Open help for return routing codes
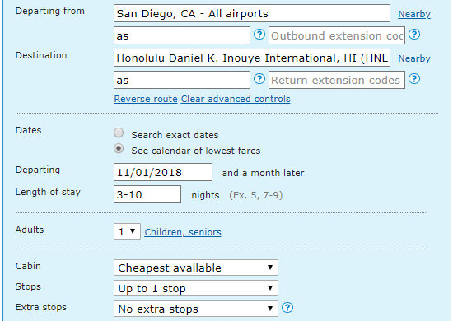Viewport: 453px width, 321px height. click(259, 79)
